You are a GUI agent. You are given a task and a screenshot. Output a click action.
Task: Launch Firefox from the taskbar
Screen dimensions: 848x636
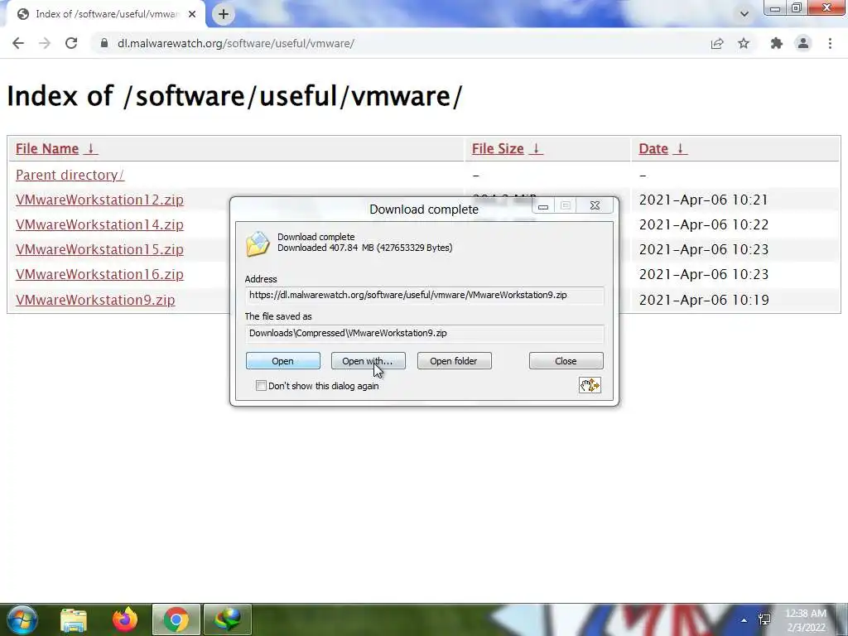(125, 619)
